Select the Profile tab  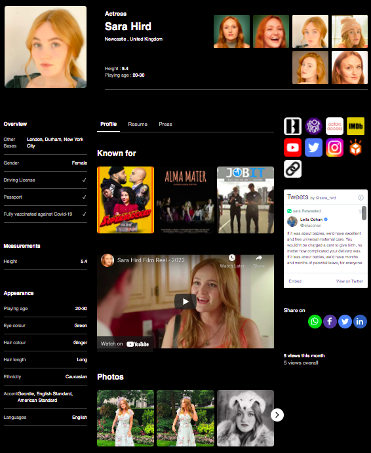[108, 124]
